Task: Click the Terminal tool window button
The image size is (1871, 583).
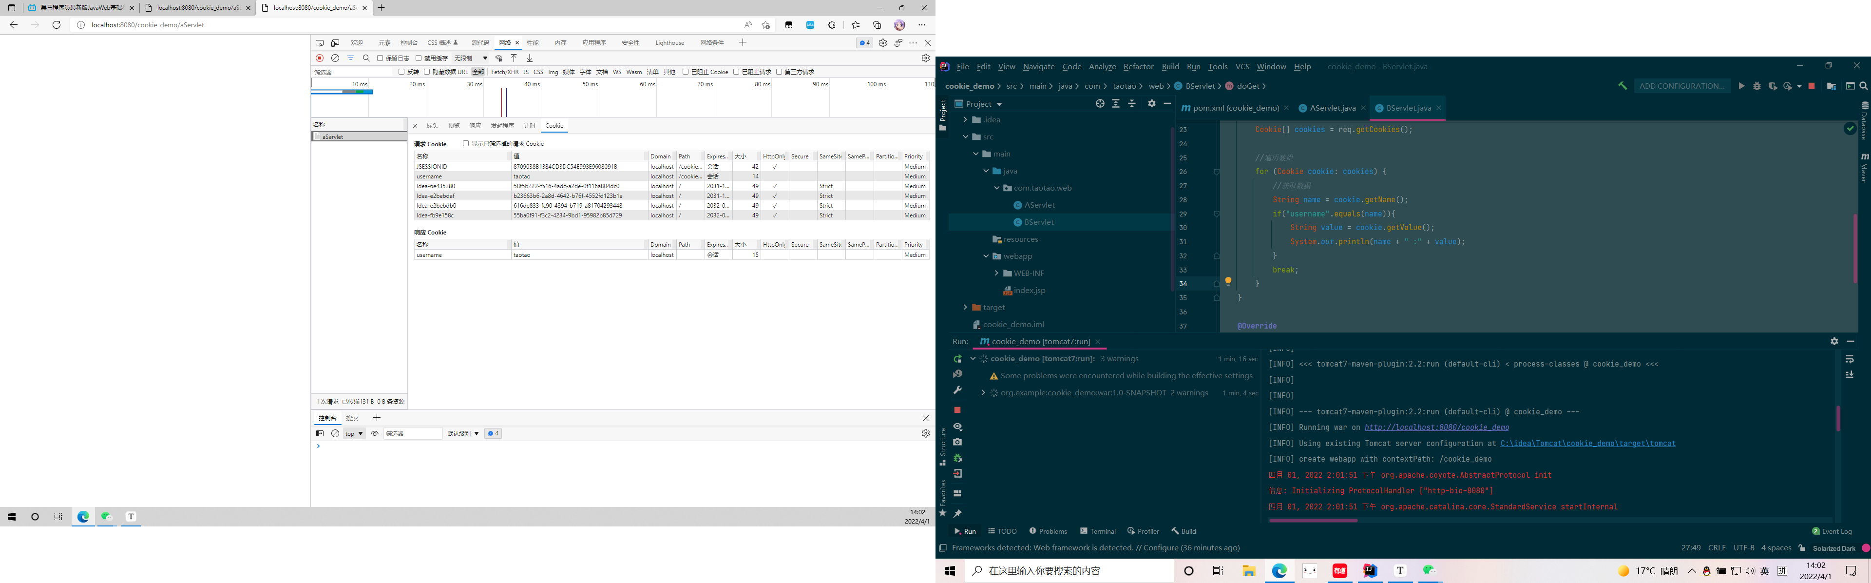Action: pyautogui.click(x=1097, y=531)
